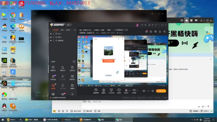The height and width of the screenshot is (122, 217).
Task: Switch to the first scene tab highlighted in orange
Action: coord(56,30)
